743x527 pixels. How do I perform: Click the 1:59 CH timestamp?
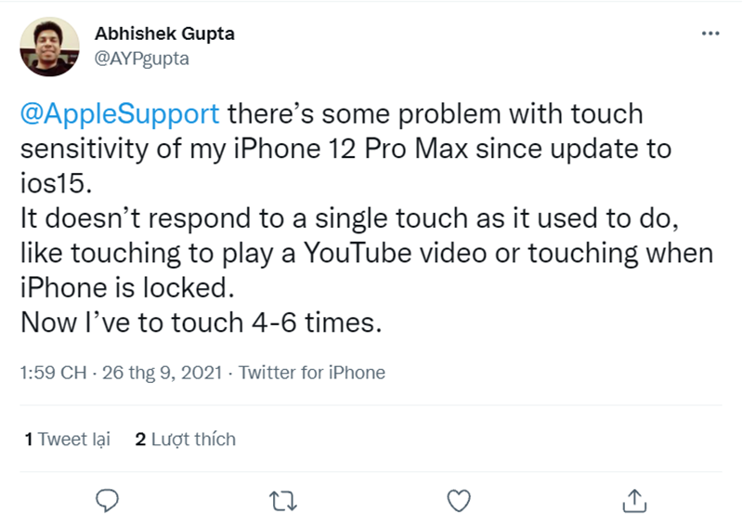pyautogui.click(x=53, y=373)
